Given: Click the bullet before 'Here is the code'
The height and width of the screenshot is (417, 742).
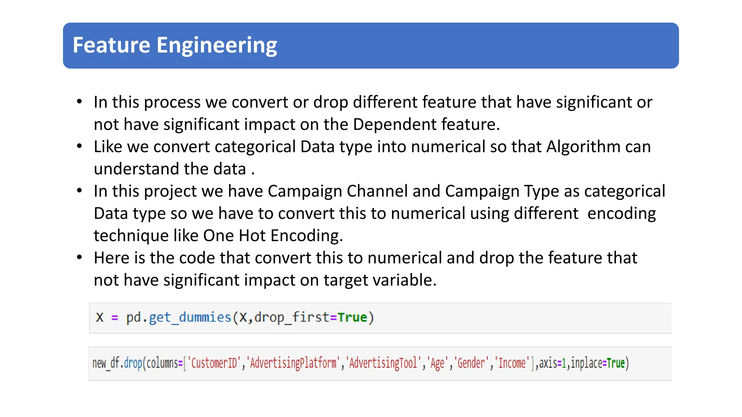Looking at the screenshot, I should tap(80, 257).
